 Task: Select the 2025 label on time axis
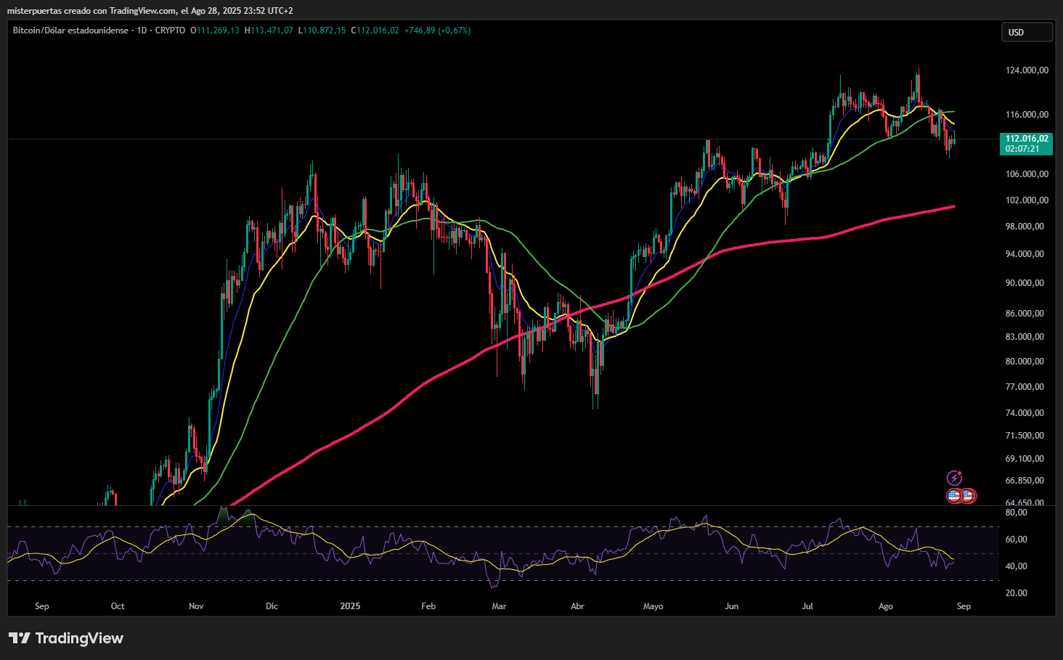(350, 606)
